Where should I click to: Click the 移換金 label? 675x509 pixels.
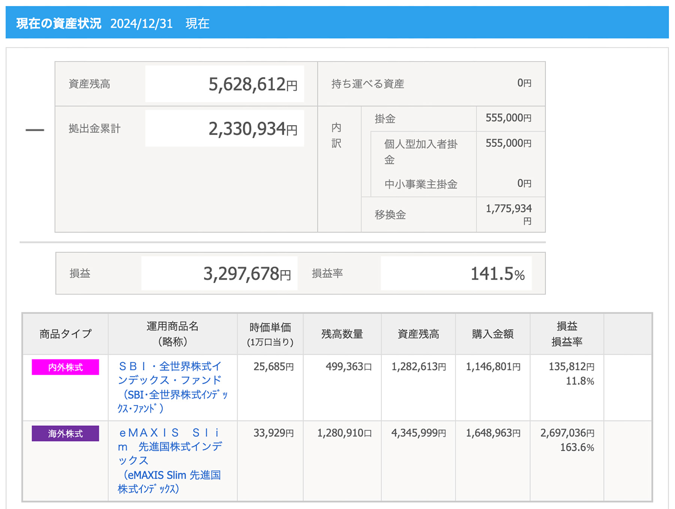[390, 215]
